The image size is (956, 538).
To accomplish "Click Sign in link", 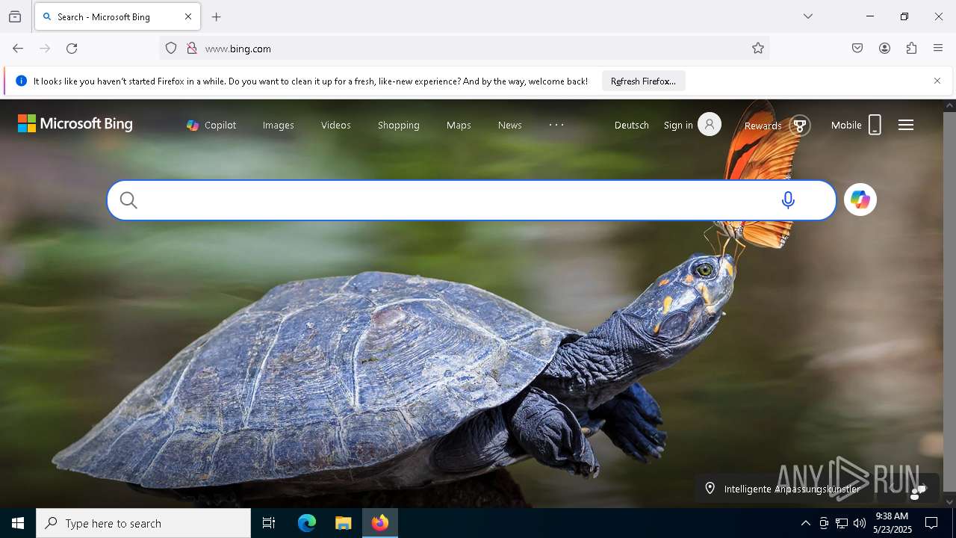I will [x=678, y=125].
